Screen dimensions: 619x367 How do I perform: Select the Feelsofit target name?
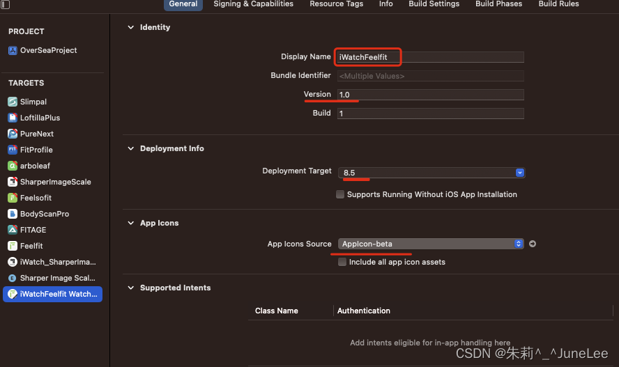coord(36,198)
